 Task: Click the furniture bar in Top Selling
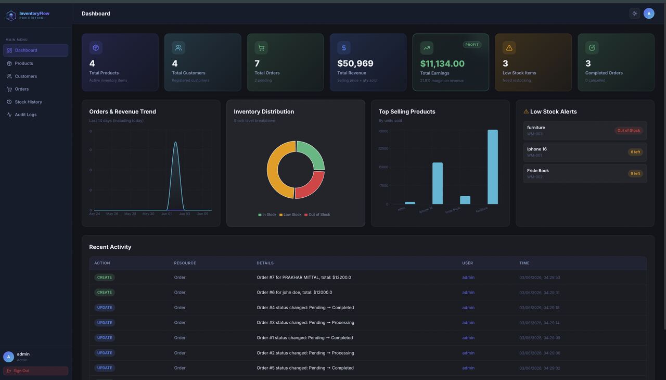(492, 167)
